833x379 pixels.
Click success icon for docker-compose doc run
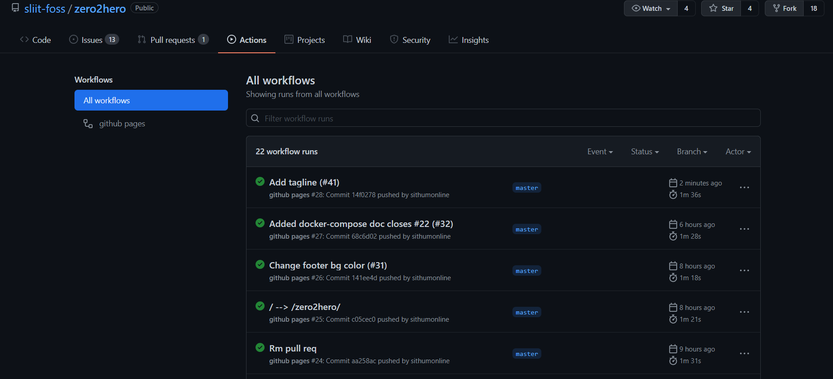click(x=260, y=223)
